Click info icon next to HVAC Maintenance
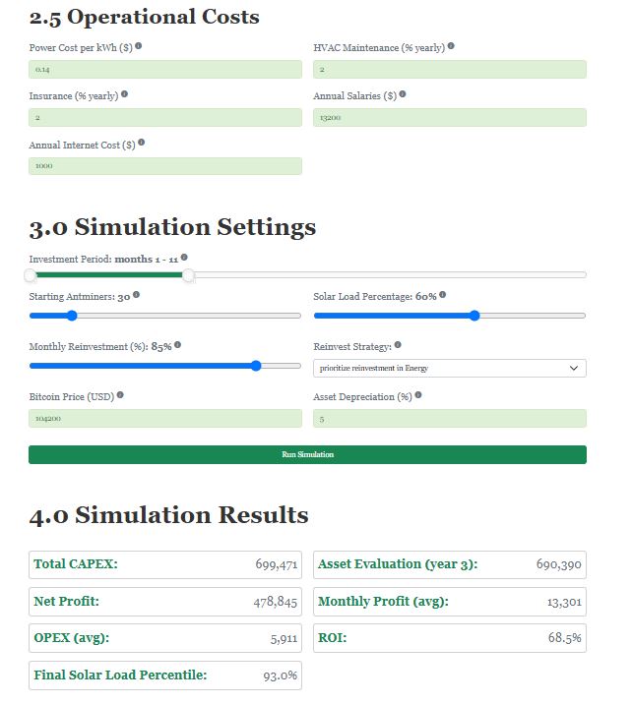 point(451,46)
